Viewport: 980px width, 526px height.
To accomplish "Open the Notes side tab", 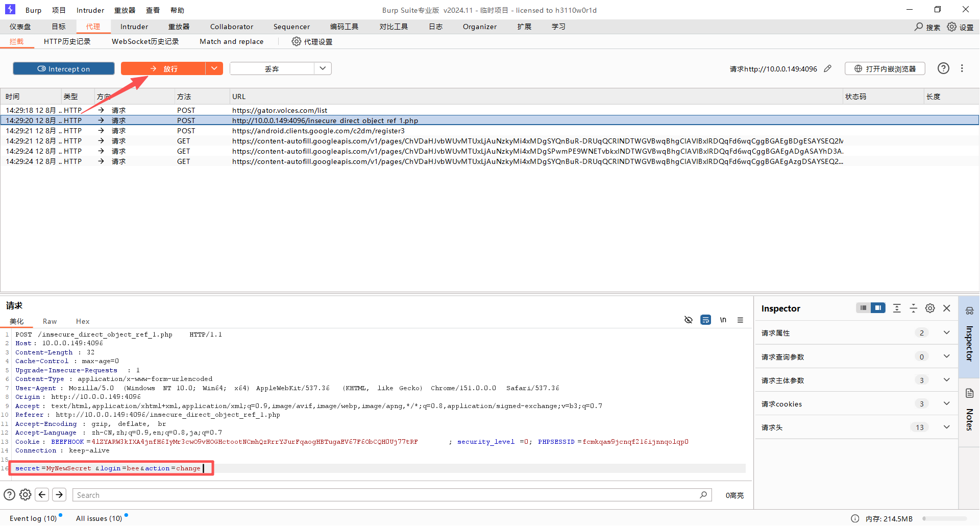I will pyautogui.click(x=969, y=413).
